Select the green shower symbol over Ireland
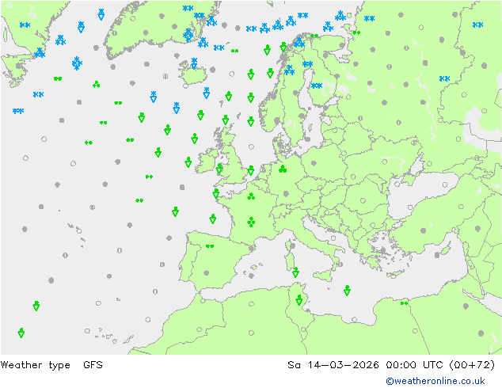Image resolution: width=502 pixels, height=388 pixels. click(219, 169)
